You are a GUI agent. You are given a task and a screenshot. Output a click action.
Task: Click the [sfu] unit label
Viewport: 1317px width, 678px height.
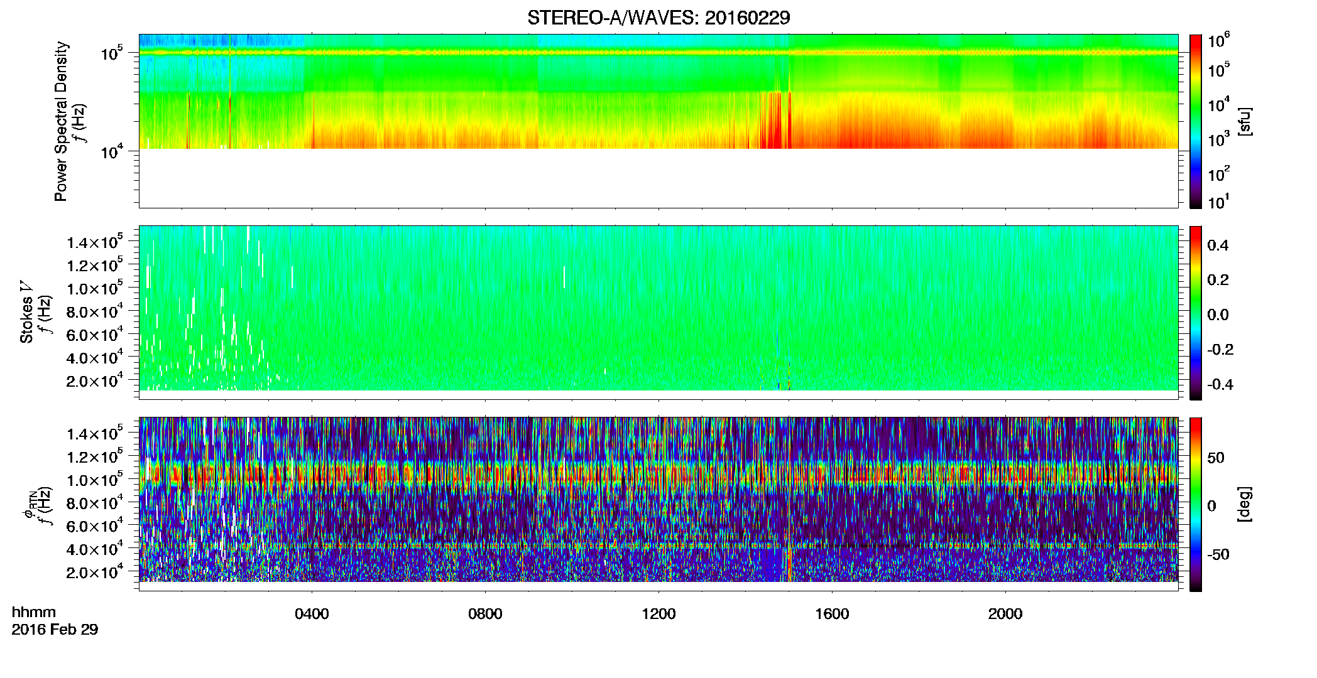[1245, 121]
